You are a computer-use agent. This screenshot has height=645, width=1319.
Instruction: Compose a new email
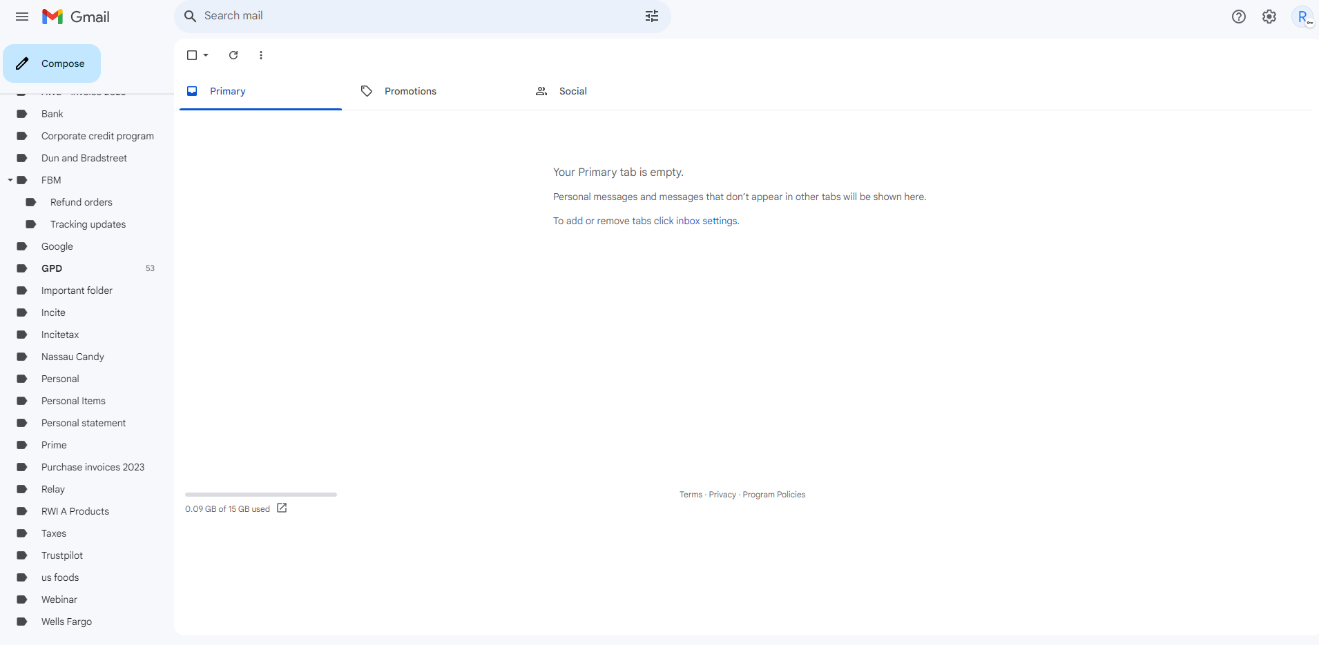(x=52, y=63)
